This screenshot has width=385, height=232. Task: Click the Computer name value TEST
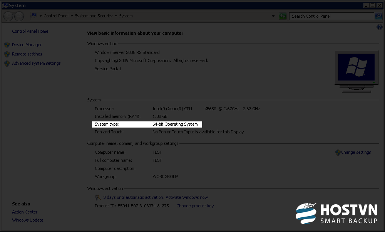coord(157,152)
